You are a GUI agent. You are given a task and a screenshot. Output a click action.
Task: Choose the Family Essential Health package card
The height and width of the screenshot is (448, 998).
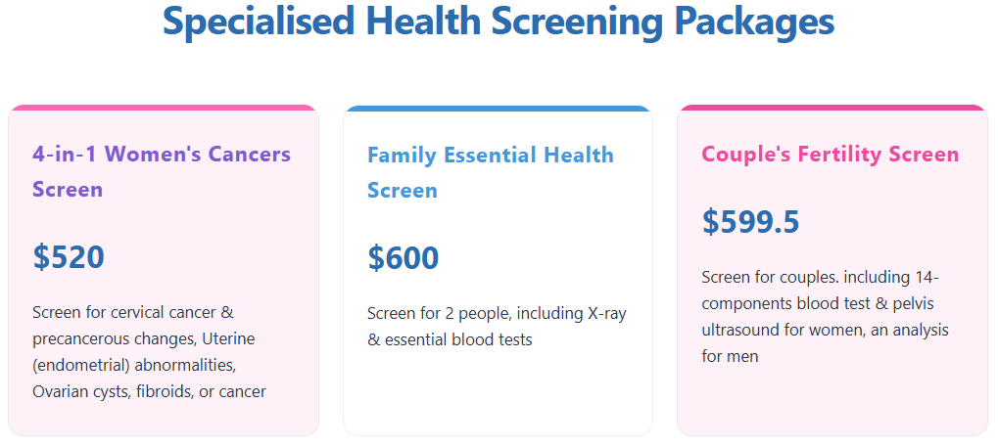498,271
